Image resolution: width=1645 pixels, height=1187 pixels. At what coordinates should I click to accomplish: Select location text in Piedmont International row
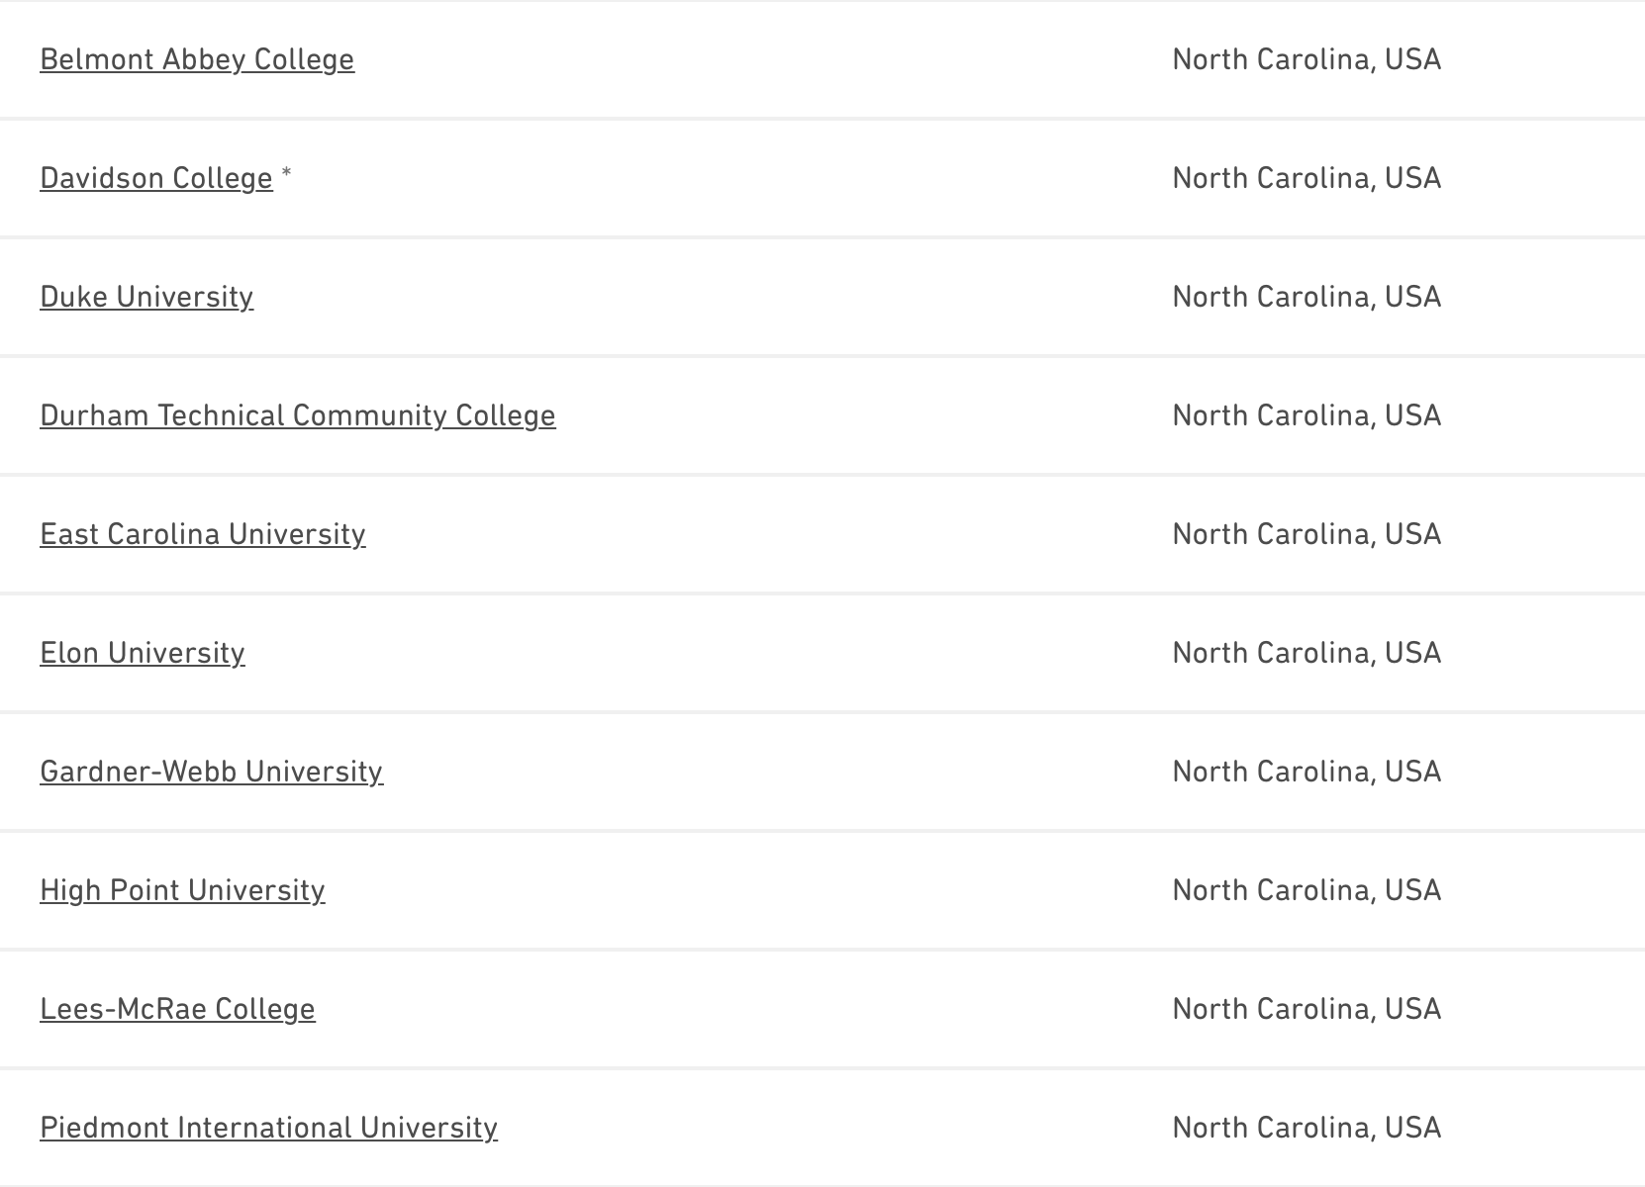(1306, 1128)
